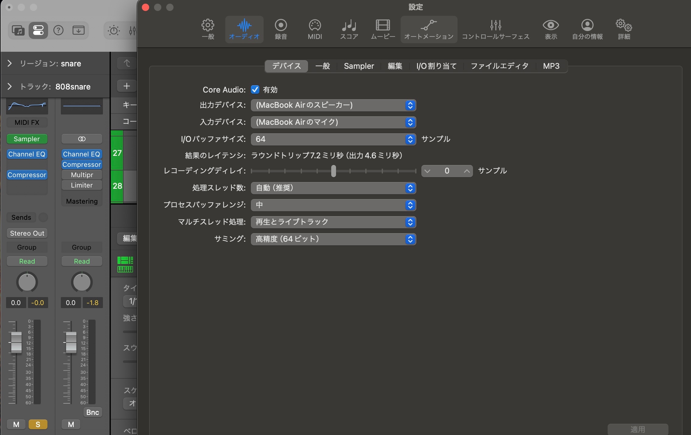The width and height of the screenshot is (691, 435).
Task: Open the 録音 (Recording) settings pane
Action: tap(281, 29)
